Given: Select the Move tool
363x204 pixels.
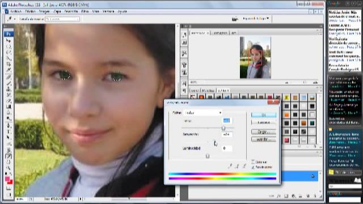Looking at the screenshot, I should click(9, 41).
